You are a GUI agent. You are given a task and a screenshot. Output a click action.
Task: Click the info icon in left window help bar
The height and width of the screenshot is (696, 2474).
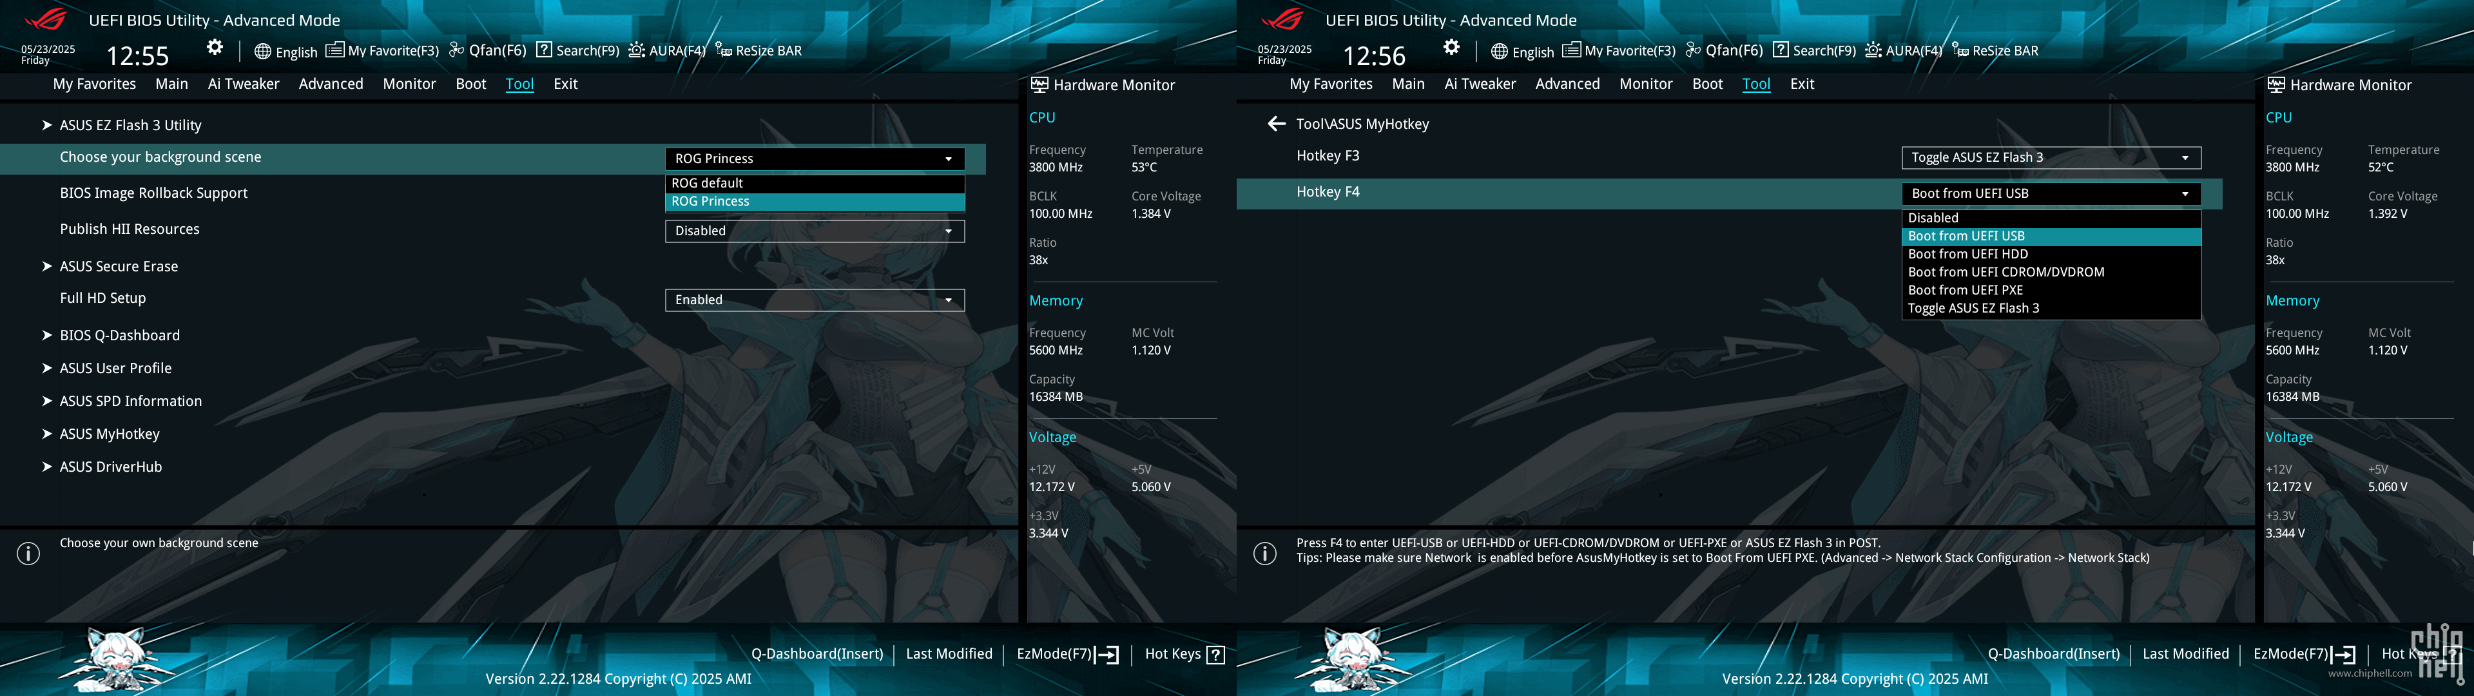[29, 554]
